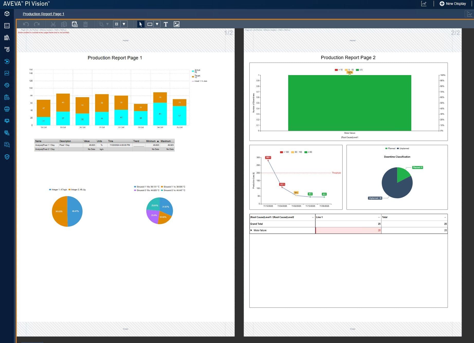Open the comments chat sidebar icon
The width and height of the screenshot is (474, 343).
(7, 145)
